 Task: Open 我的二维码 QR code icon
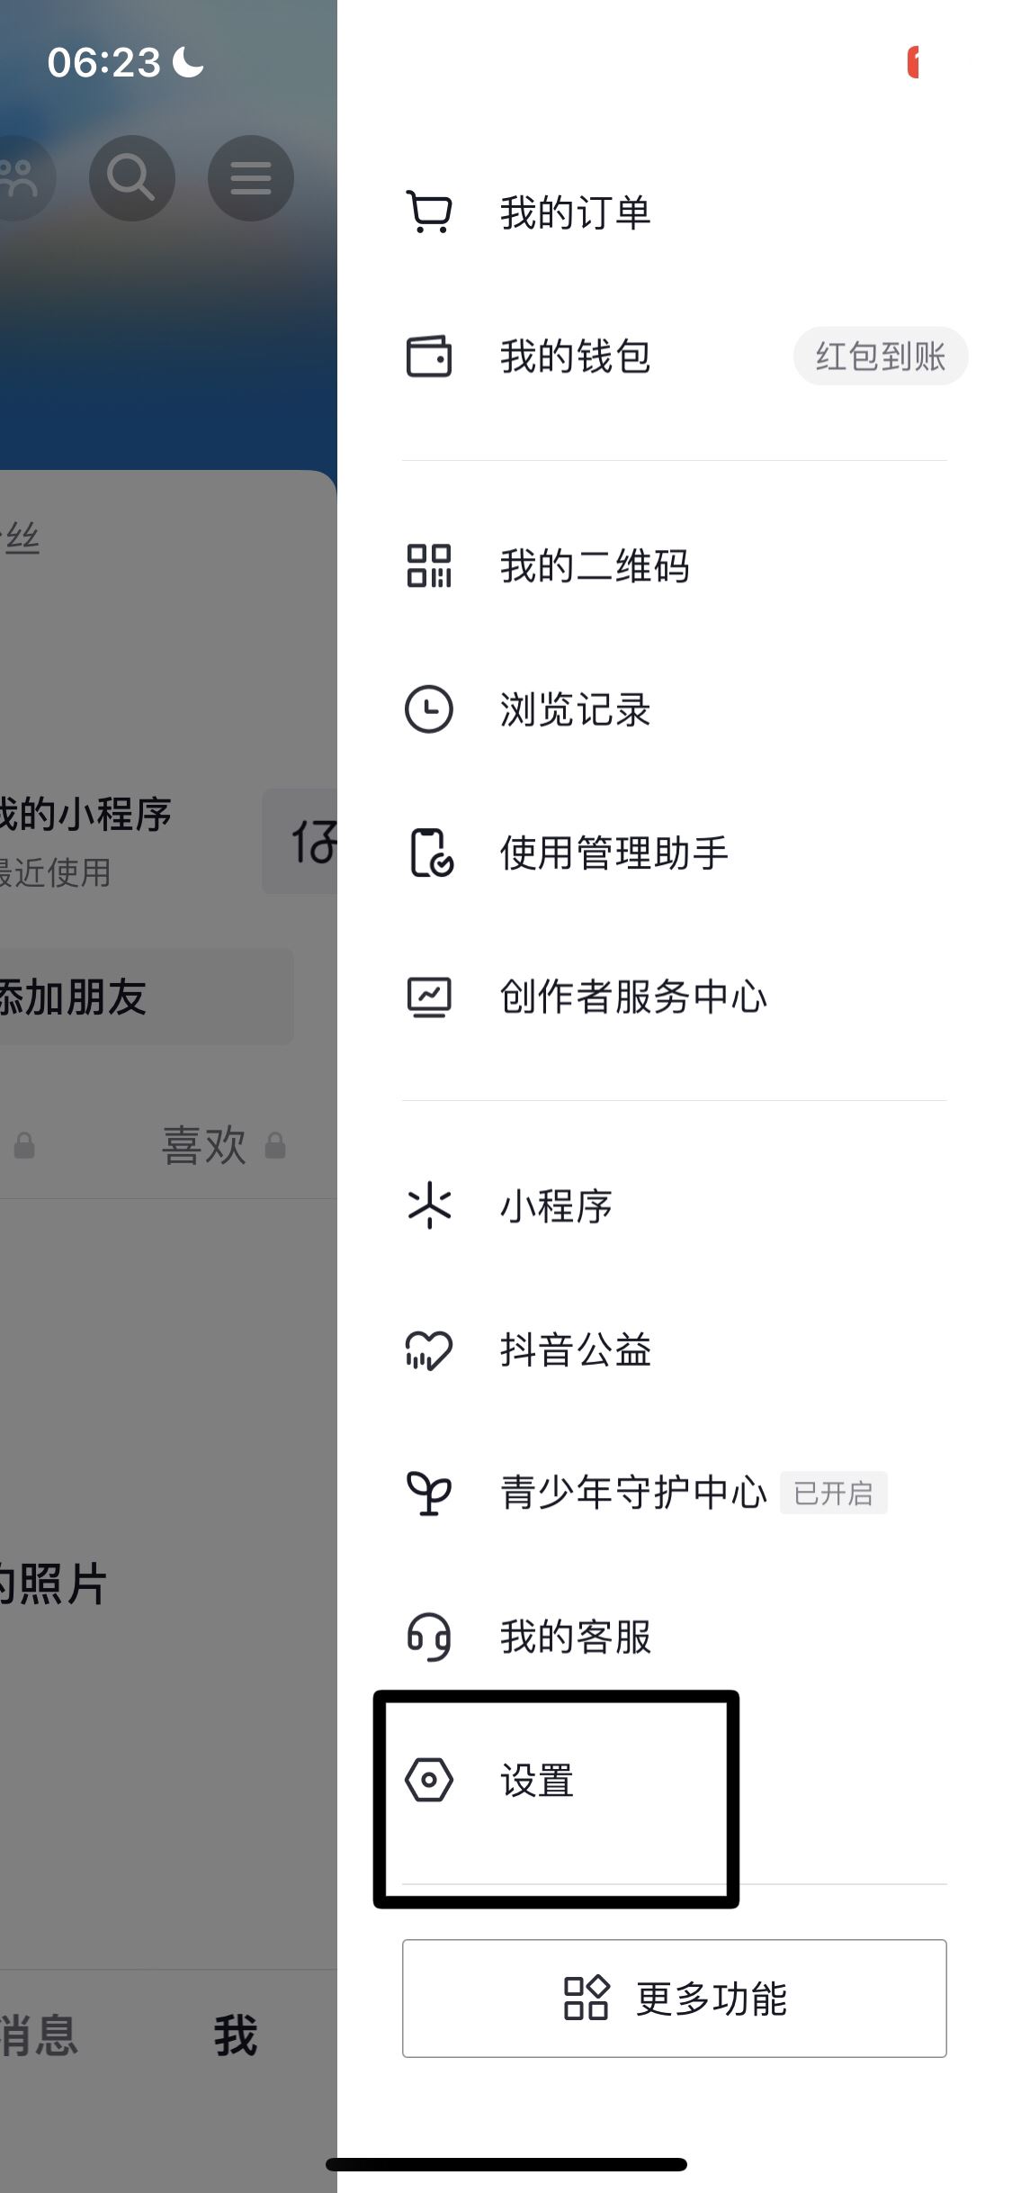click(x=430, y=566)
